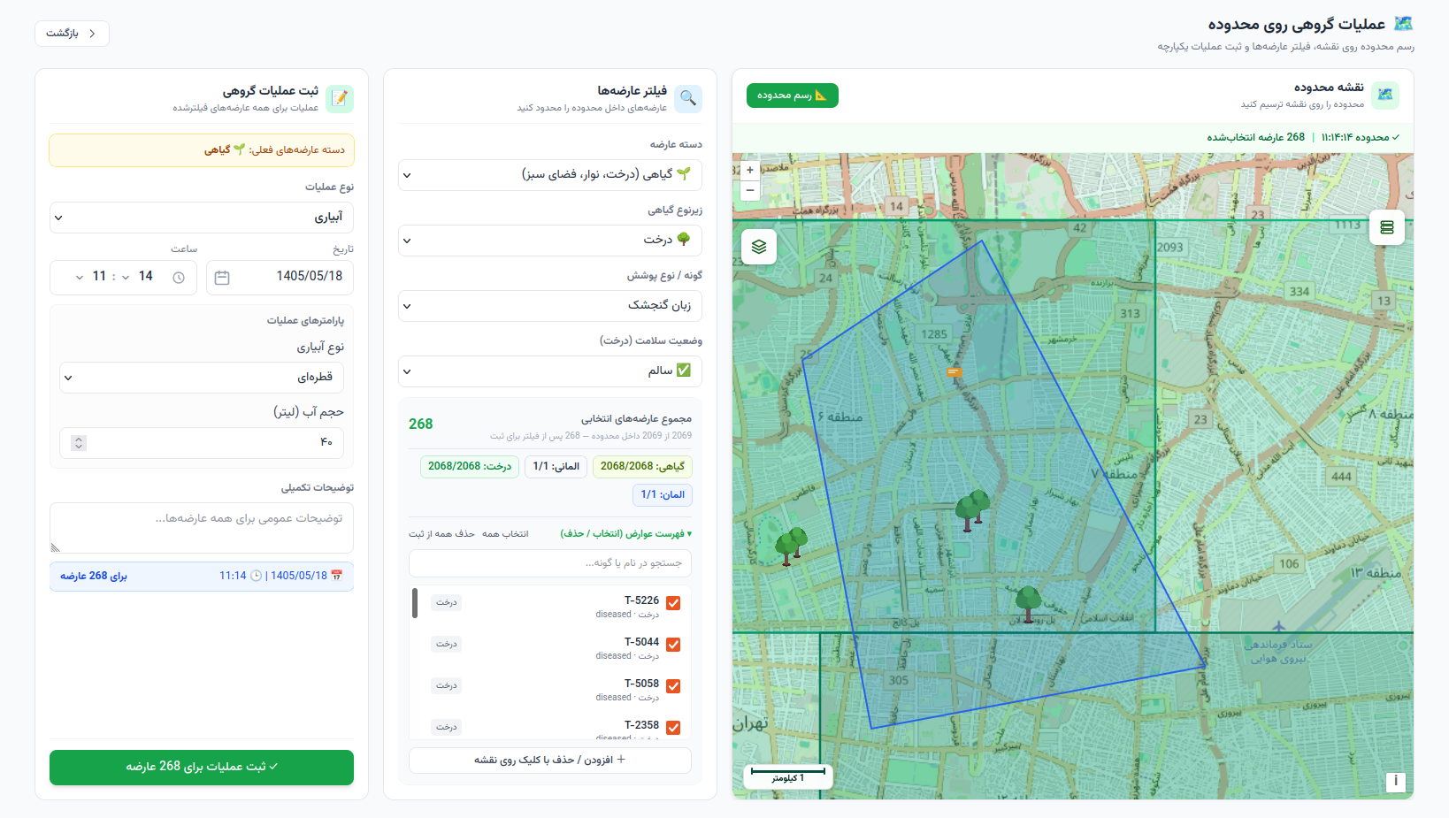Open the نوع آبیاری irrigation type dropdown
1449x818 pixels.
click(202, 378)
